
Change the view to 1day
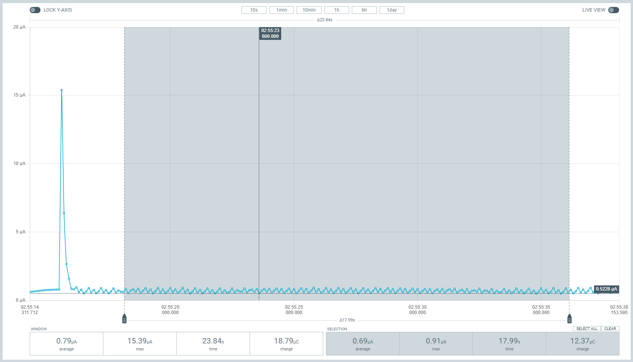pos(392,10)
